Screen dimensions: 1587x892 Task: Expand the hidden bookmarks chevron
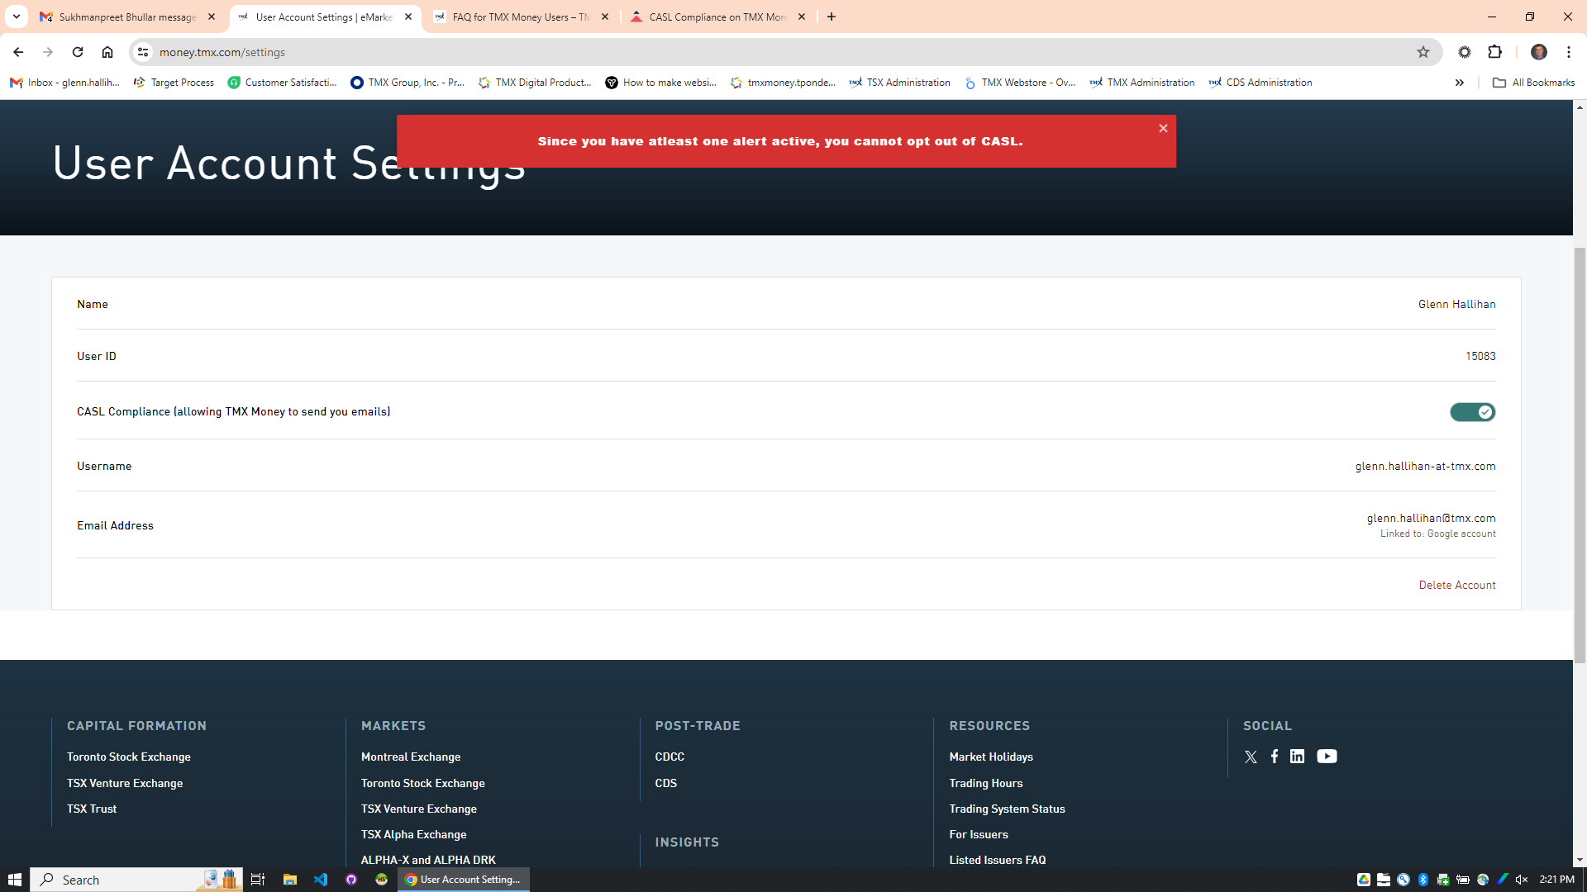tap(1460, 83)
